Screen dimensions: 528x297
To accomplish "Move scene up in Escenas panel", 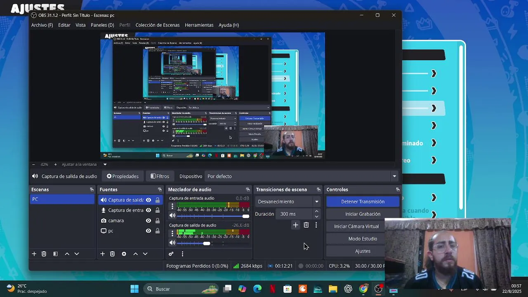I will [x=67, y=254].
